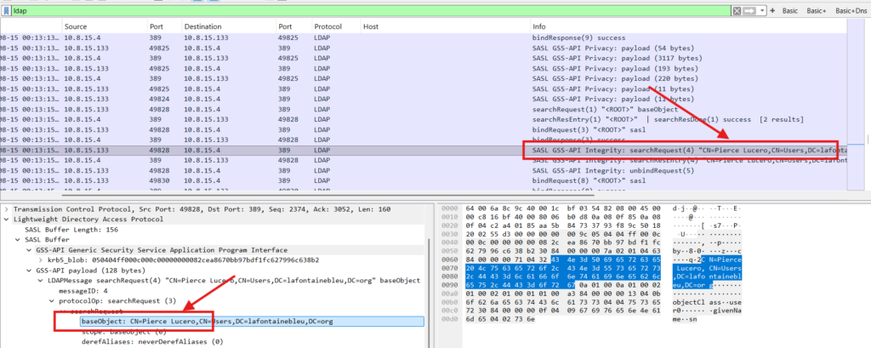Add a filter button with plus icon
871x348 pixels.
(x=772, y=10)
